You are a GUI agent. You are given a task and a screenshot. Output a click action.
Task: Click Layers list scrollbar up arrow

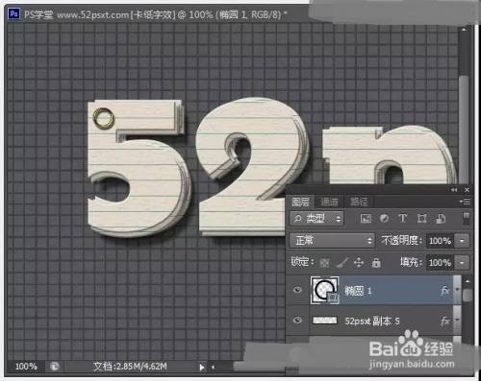click(468, 281)
